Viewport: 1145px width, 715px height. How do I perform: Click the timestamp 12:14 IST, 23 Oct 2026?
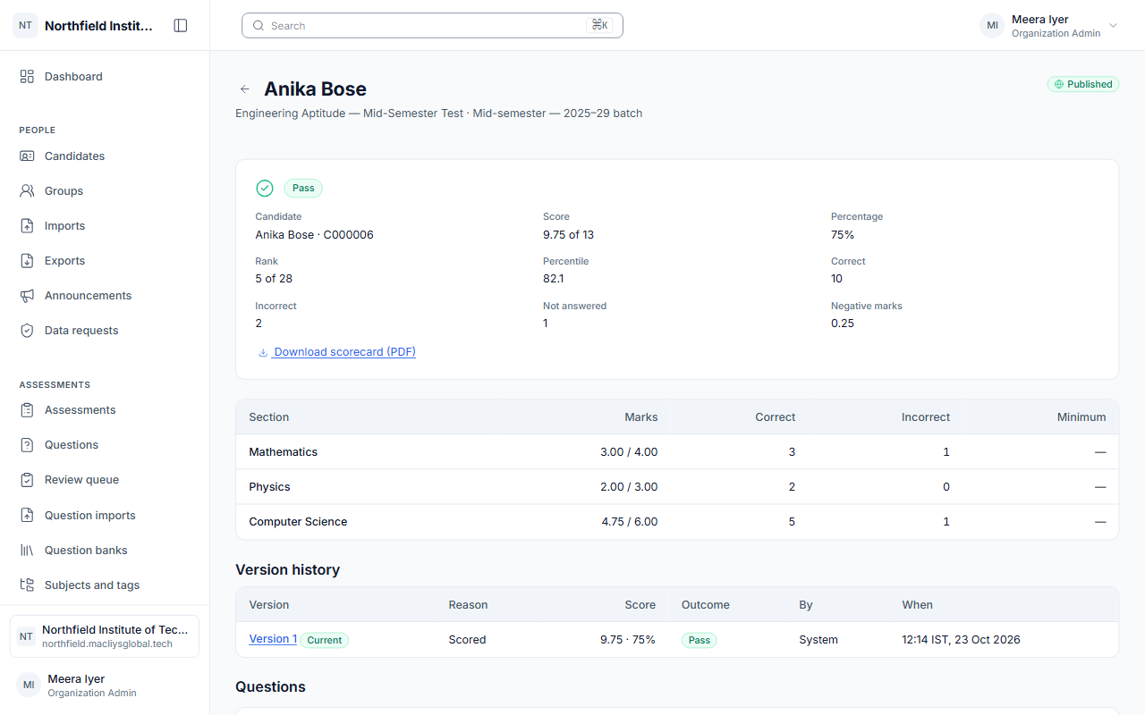[961, 640]
